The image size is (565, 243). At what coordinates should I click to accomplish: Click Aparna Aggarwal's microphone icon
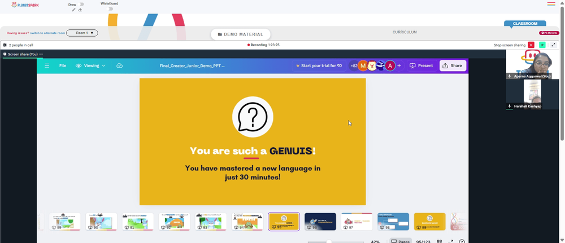(510, 76)
